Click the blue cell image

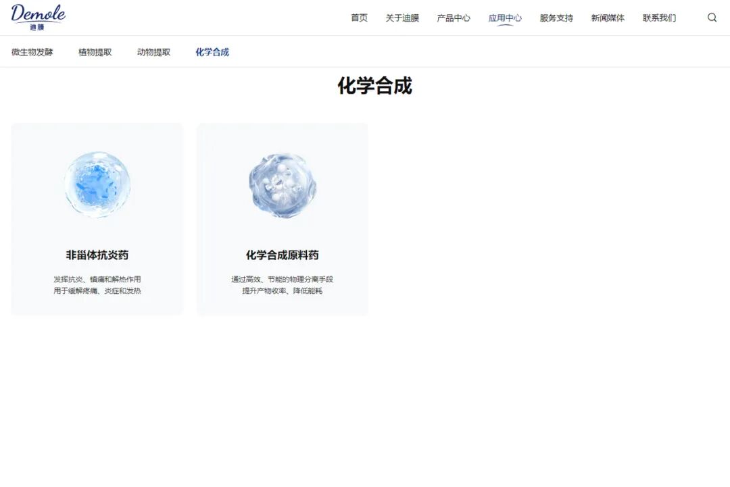(97, 184)
